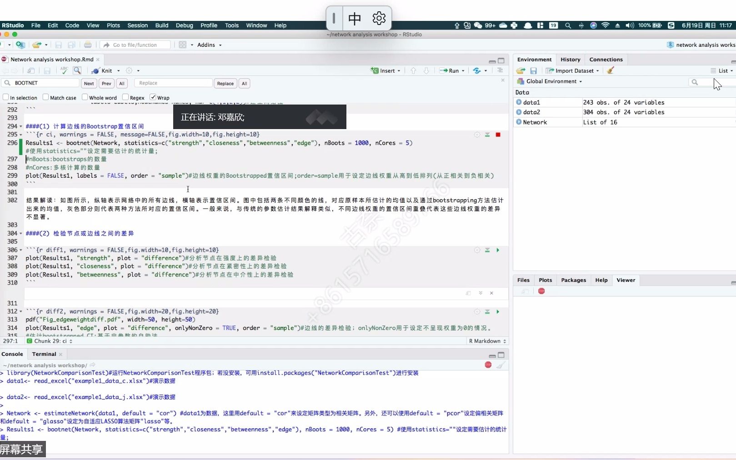This screenshot has height=460, width=736.
Task: Open the Profile menu
Action: [x=209, y=25]
